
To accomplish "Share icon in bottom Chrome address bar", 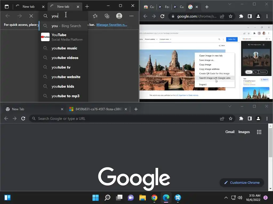I will click(222, 118).
